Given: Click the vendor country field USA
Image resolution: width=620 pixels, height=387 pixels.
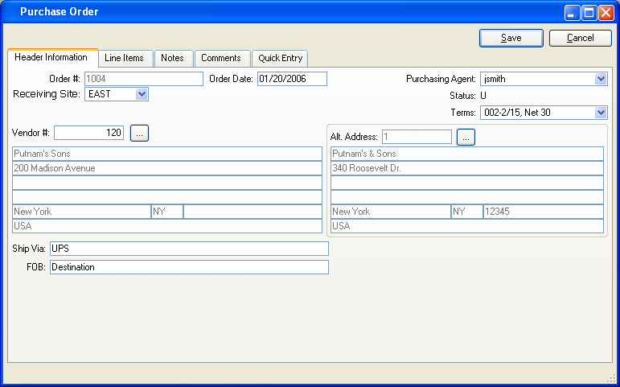Looking at the screenshot, I should coord(167,226).
